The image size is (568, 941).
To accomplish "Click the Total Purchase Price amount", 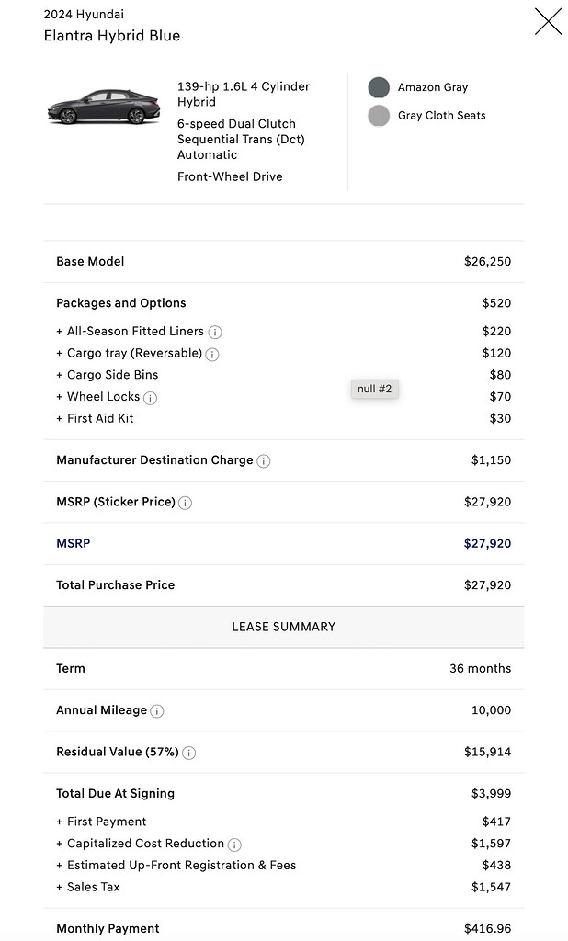I will coord(488,584).
